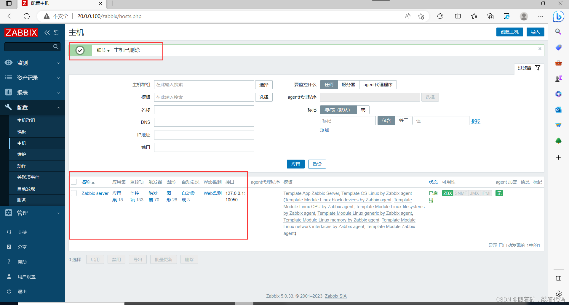This screenshot has height=305, width=569.
Task: Open Bing Copilot sidebar icon
Action: 558,16
